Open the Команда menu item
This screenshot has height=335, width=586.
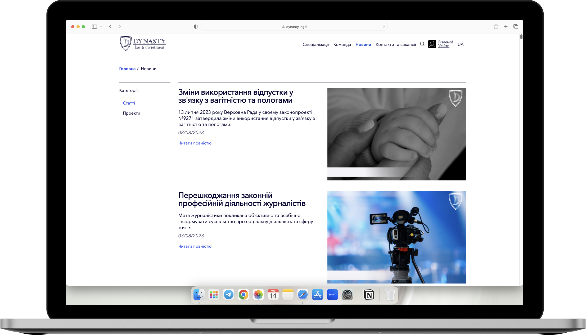pyautogui.click(x=342, y=44)
